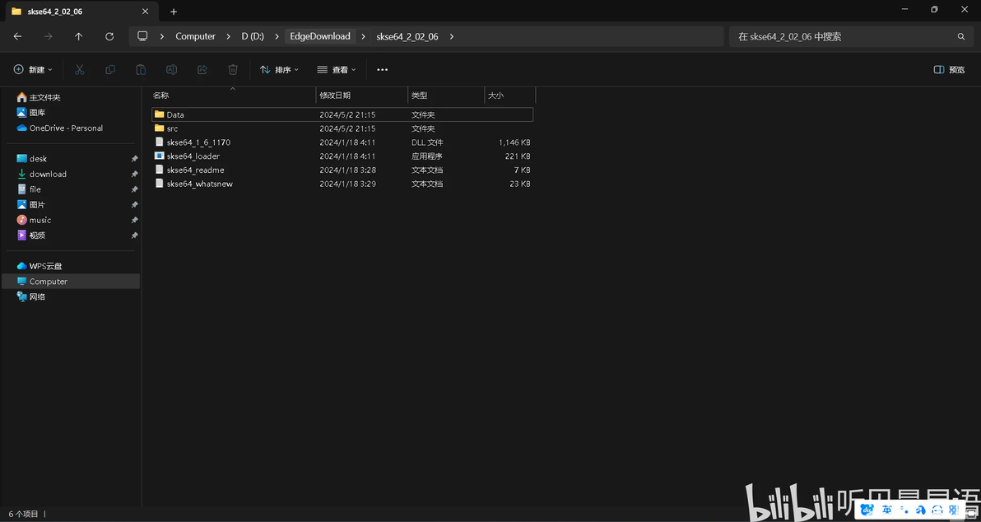The height and width of the screenshot is (522, 981).
Task: Click skse64_2_02_06 breadcrumb
Action: (x=407, y=36)
